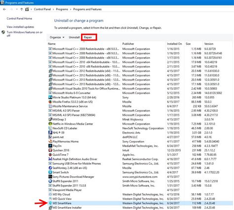234x210 pixels.
Task: Click the WD Quick View icon
Action: coord(50,199)
